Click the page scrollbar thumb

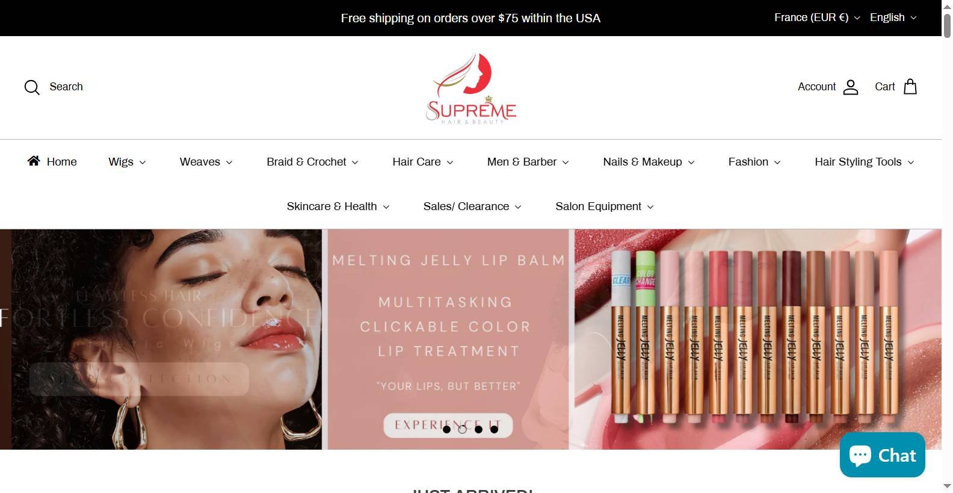pos(947,25)
